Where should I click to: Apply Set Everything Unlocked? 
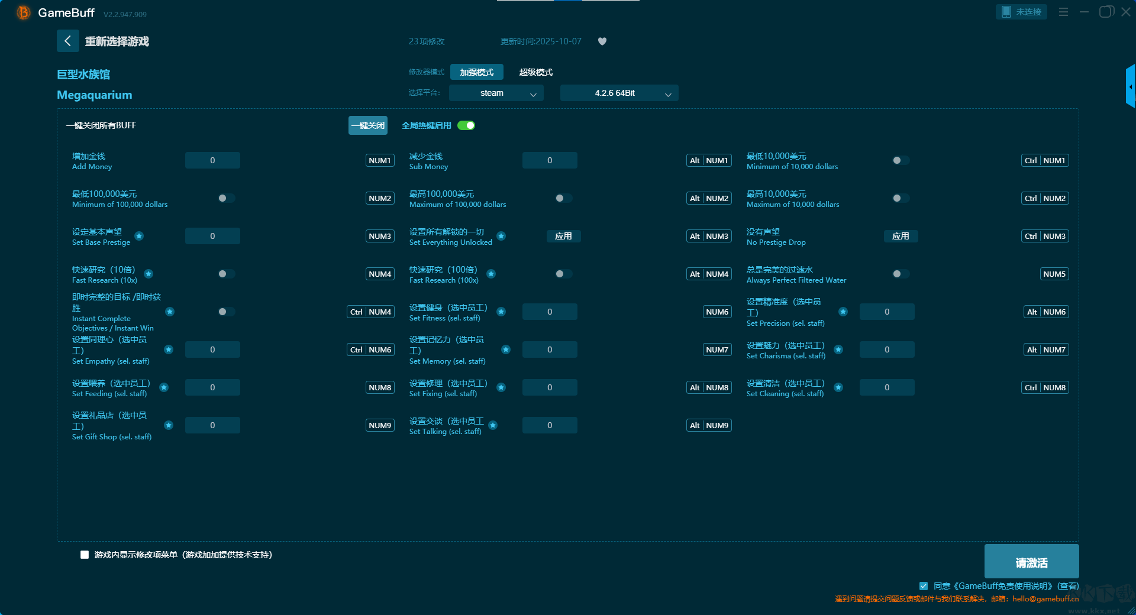click(563, 236)
